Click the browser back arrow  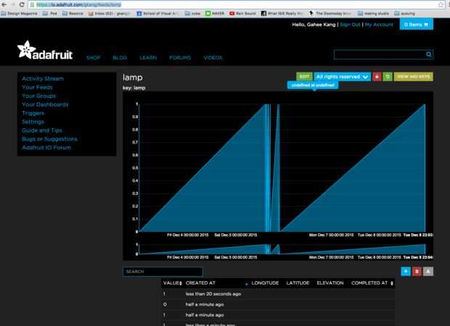tap(4, 4)
